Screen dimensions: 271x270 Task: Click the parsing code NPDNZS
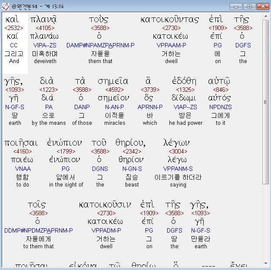220,107
